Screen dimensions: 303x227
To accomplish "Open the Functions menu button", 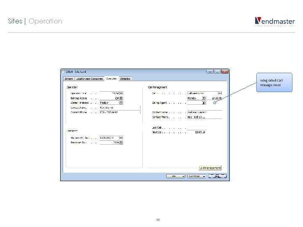I will [197, 176].
